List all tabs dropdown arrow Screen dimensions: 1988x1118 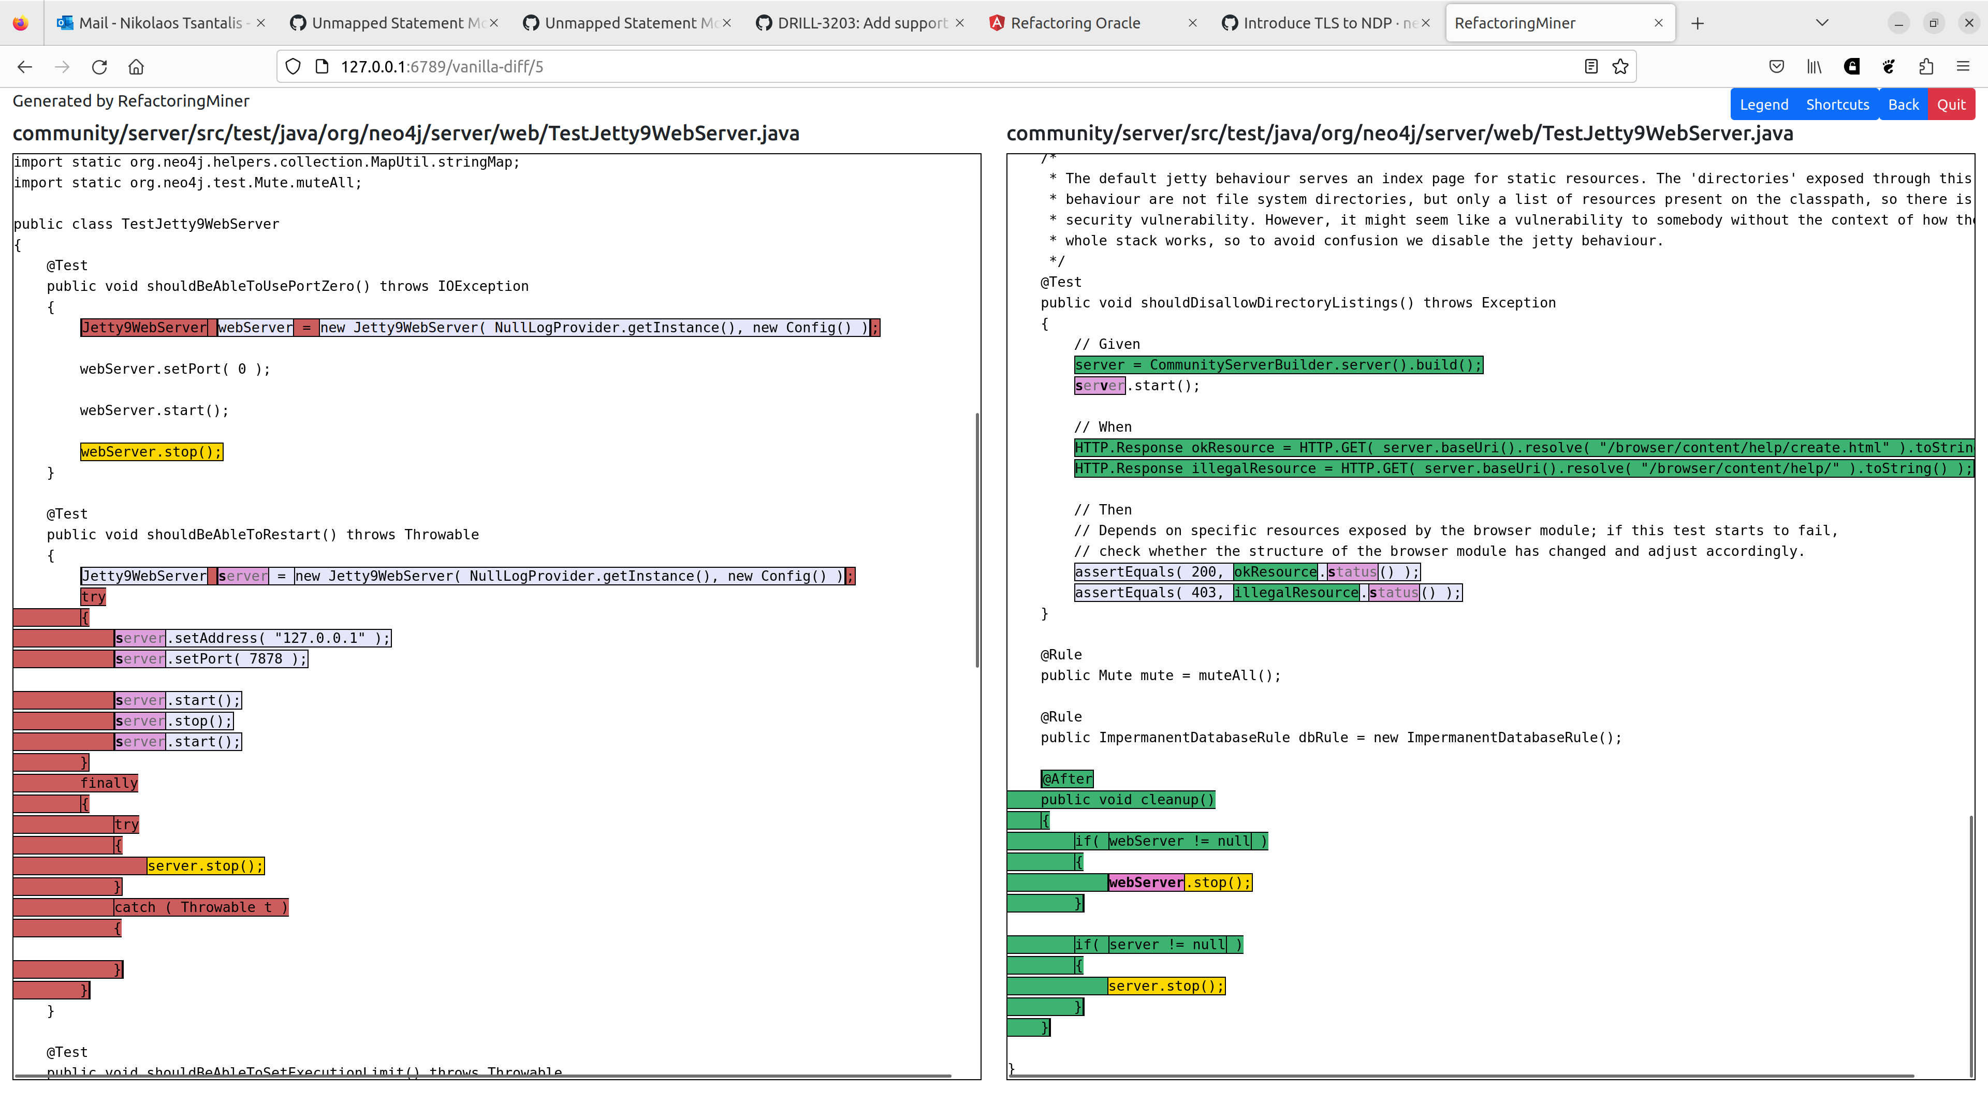tap(1822, 23)
